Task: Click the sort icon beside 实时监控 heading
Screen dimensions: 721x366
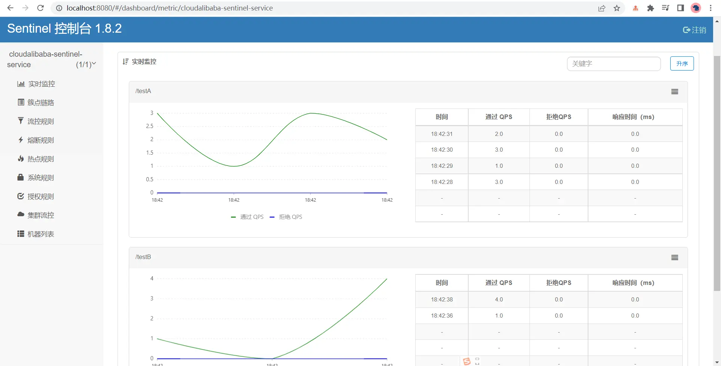Action: click(x=125, y=62)
